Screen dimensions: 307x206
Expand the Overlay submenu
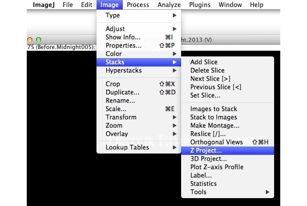pyautogui.click(x=139, y=134)
